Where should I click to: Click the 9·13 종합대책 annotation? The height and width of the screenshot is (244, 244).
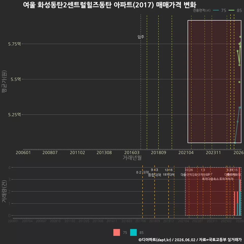[x=154, y=172]
